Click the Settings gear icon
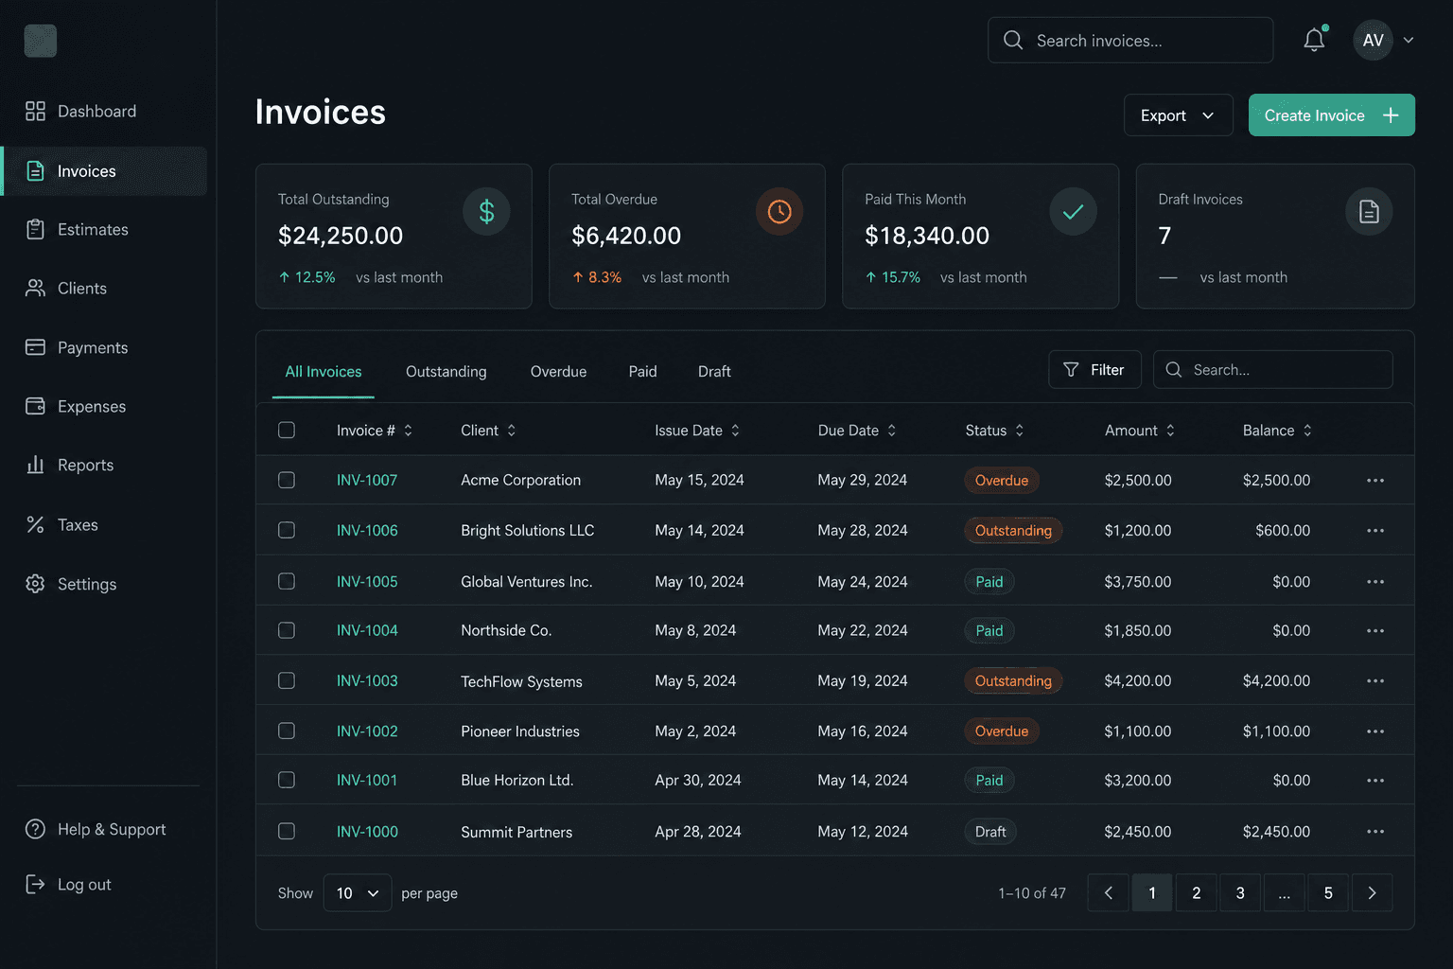This screenshot has width=1453, height=969. (35, 584)
